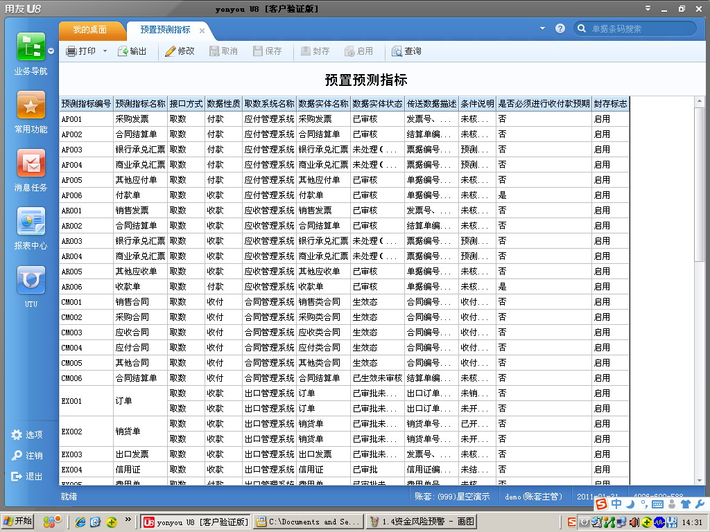This screenshot has height=532, width=710.
Task: Open the help question-mark icon
Action: click(560, 28)
